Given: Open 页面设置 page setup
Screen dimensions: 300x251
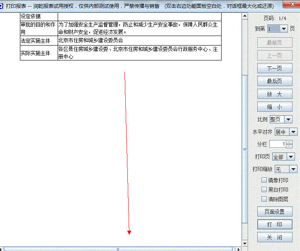Looking at the screenshot, I should coord(275,212).
